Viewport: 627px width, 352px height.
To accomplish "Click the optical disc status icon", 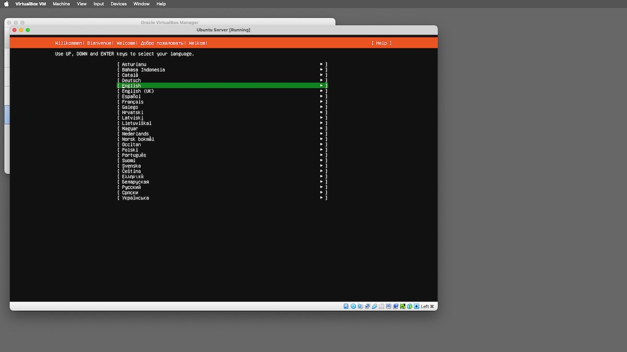I will point(353,306).
